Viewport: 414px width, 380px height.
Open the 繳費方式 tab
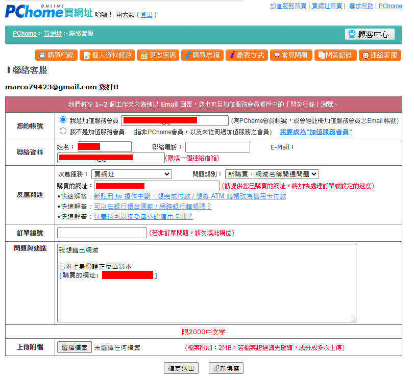pos(247,55)
